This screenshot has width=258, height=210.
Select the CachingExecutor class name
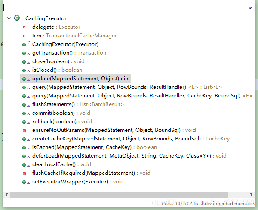tap(46, 18)
